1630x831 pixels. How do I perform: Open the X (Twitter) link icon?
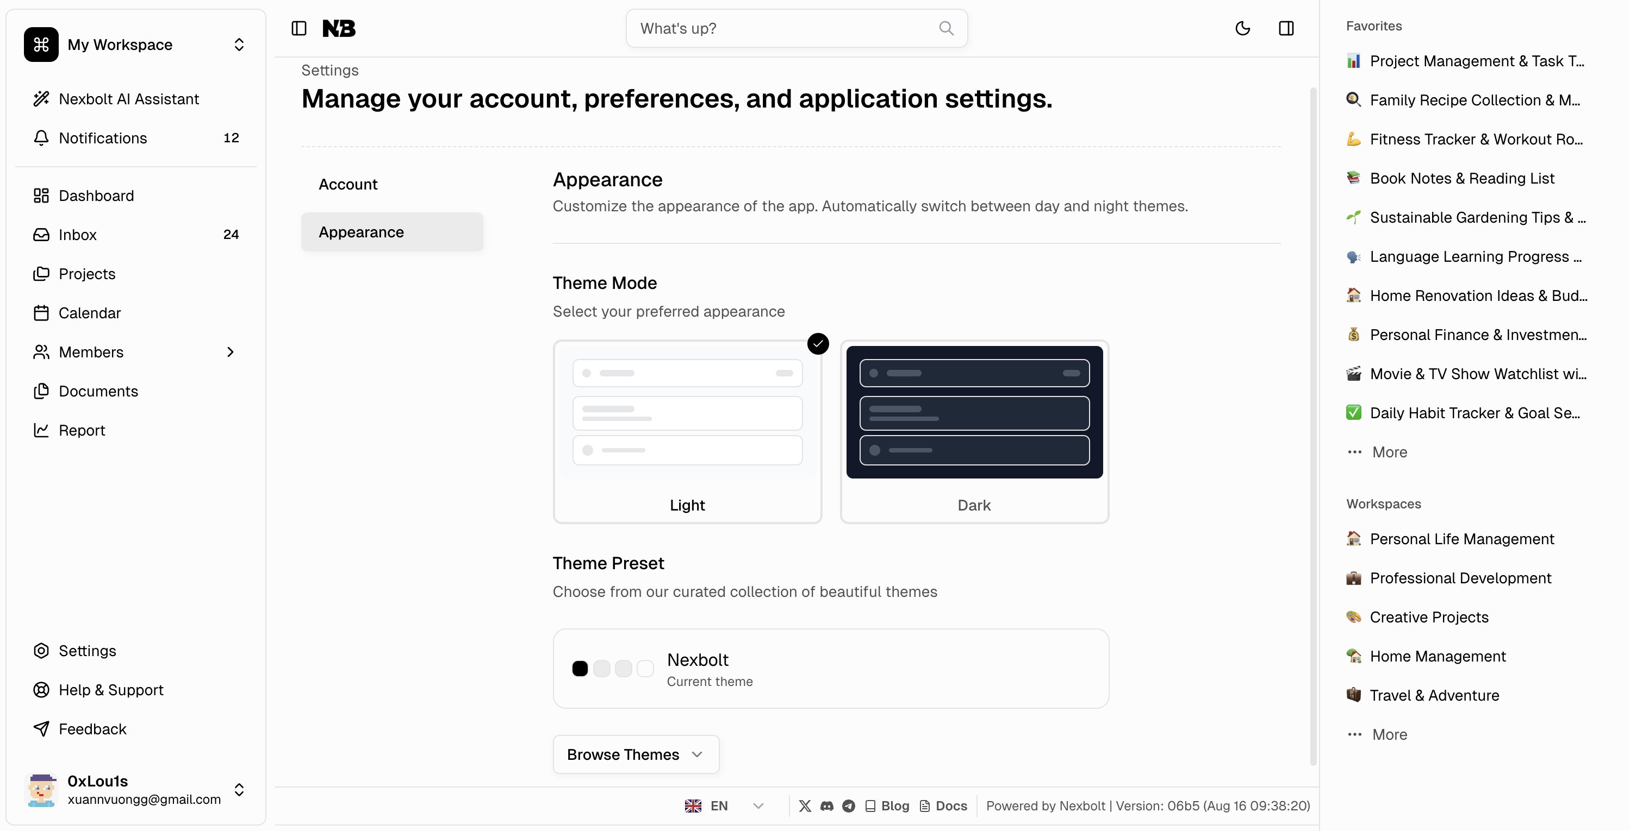[x=805, y=805]
